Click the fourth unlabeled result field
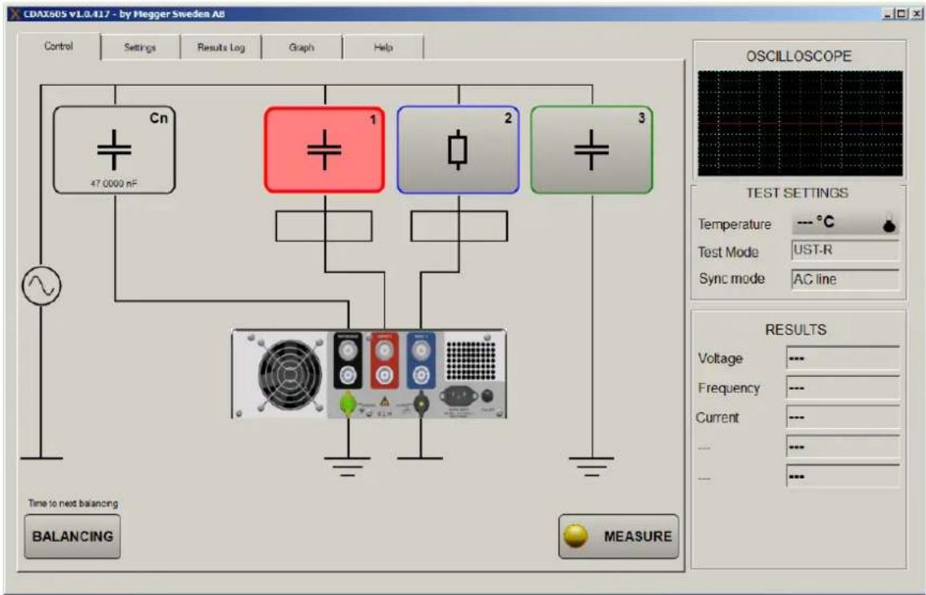 (843, 447)
